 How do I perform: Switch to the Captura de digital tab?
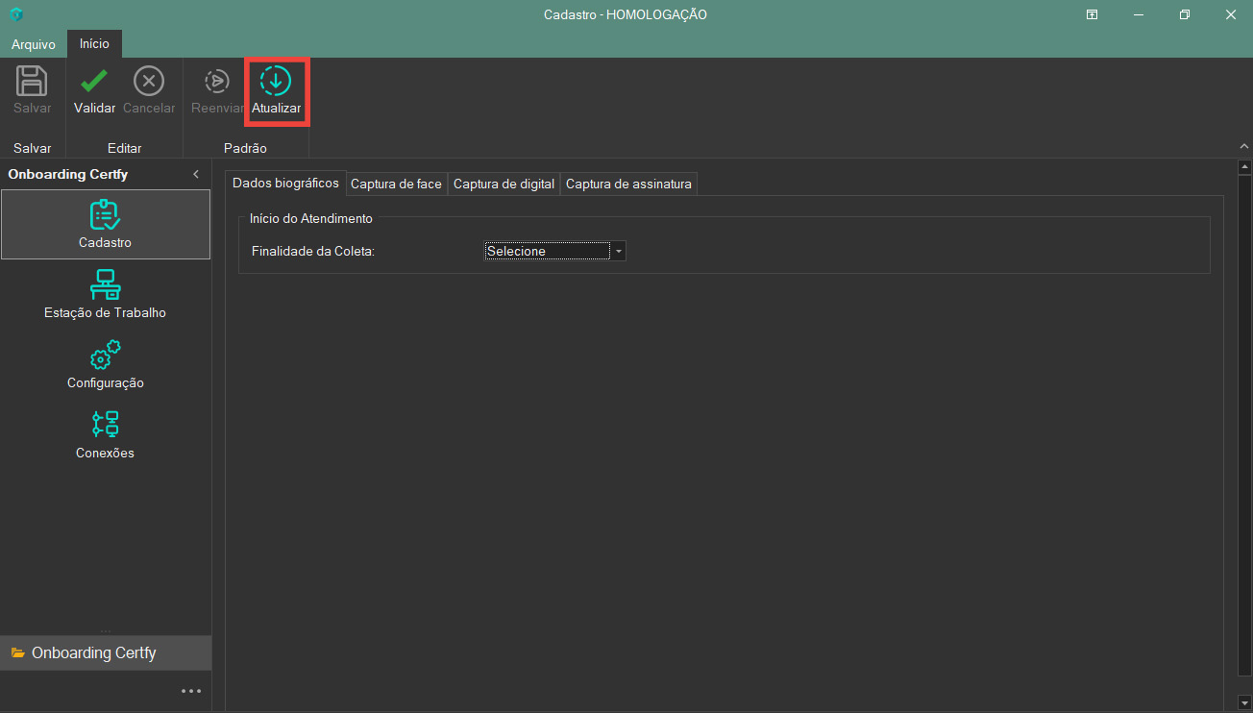[x=504, y=184]
